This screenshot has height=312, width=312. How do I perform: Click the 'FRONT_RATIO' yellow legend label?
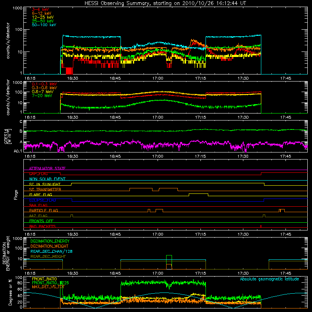pyautogui.click(x=44, y=279)
